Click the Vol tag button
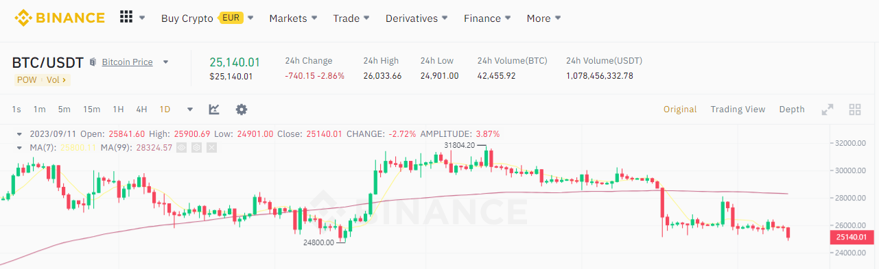The height and width of the screenshot is (269, 879). point(56,80)
